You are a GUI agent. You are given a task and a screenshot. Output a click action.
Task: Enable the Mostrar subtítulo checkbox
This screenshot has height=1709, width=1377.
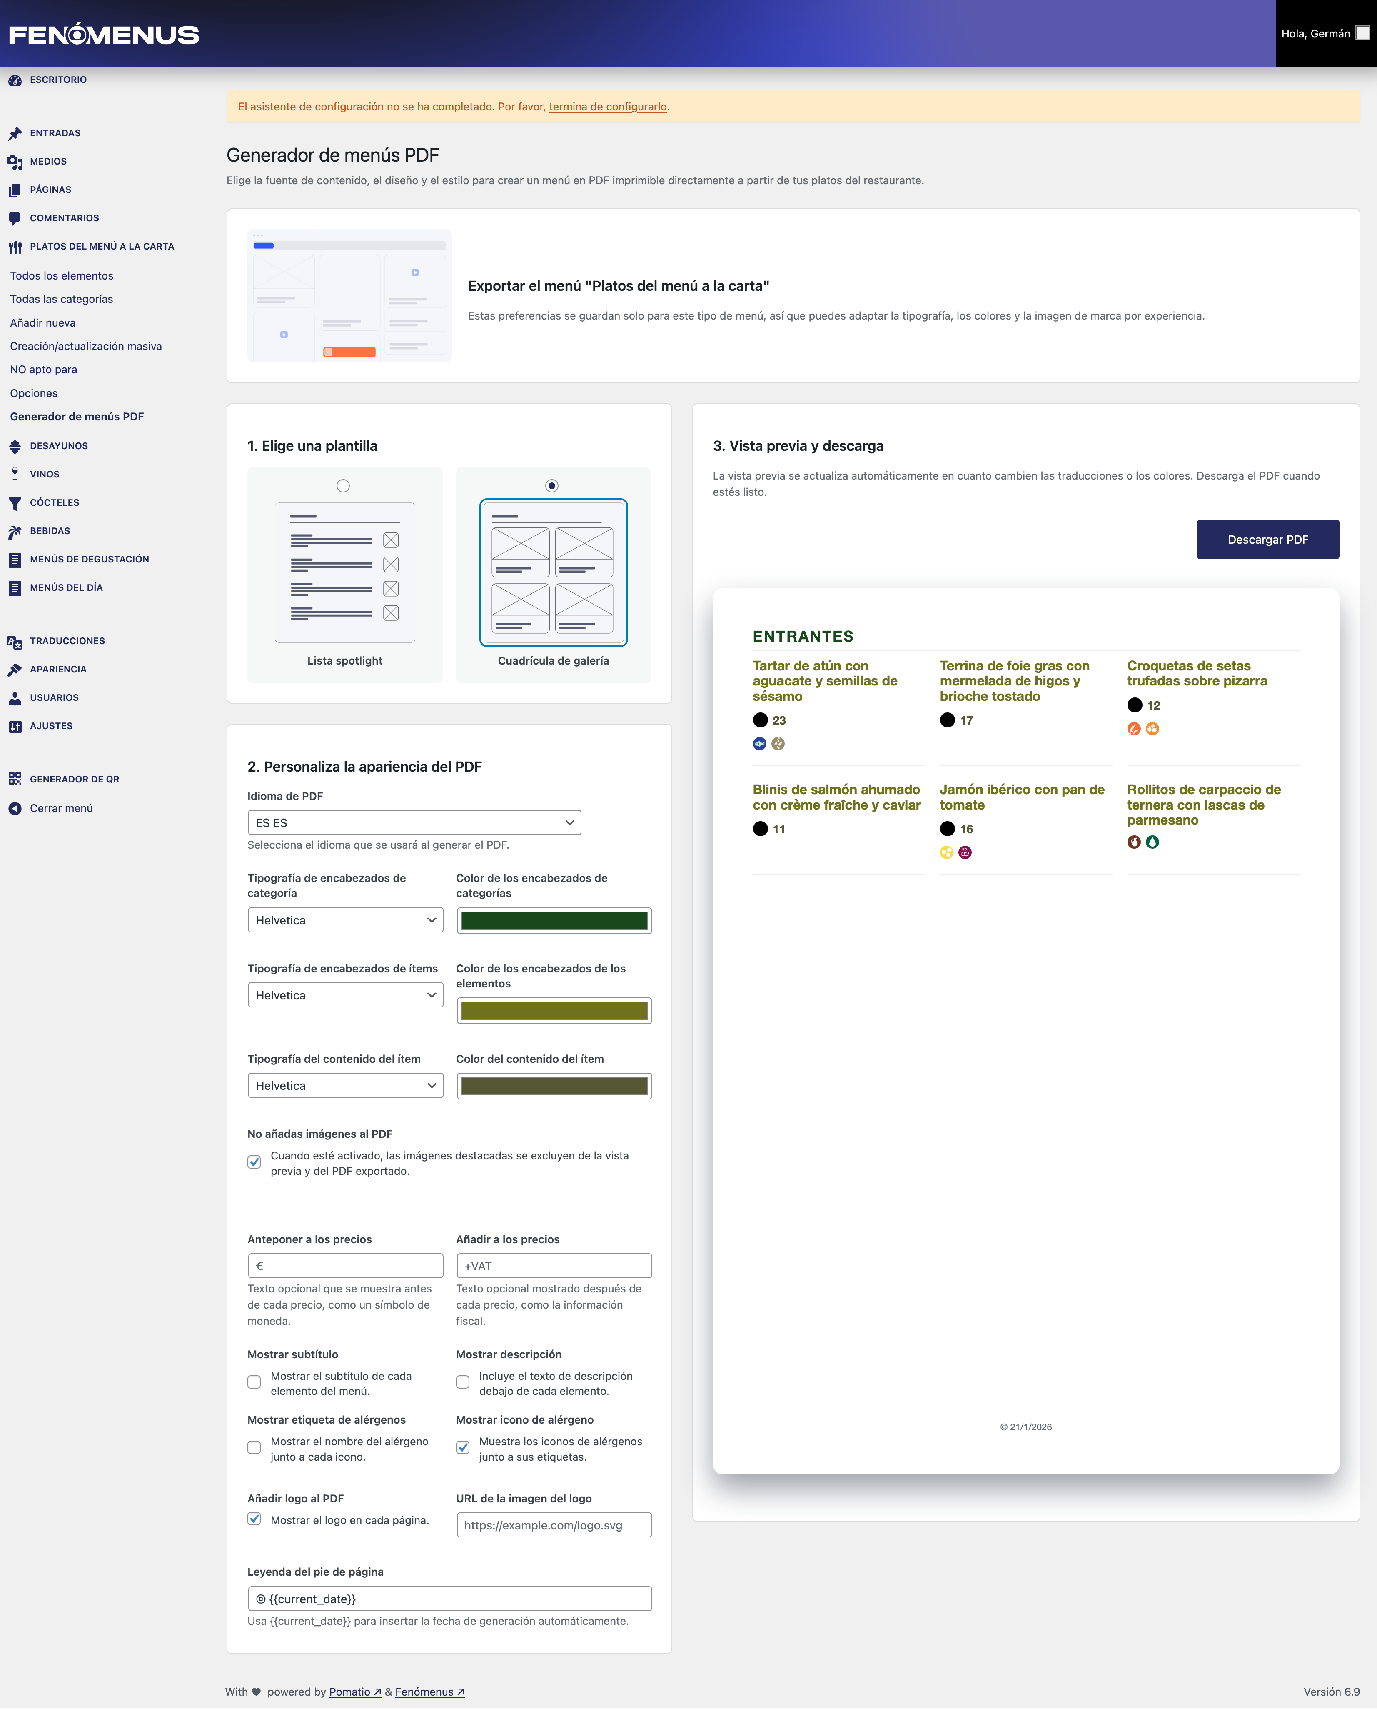coord(254,1381)
